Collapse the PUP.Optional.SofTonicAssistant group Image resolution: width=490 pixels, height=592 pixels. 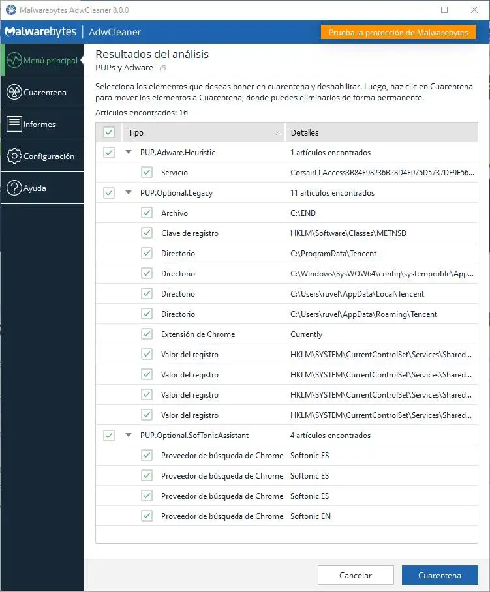click(x=129, y=436)
